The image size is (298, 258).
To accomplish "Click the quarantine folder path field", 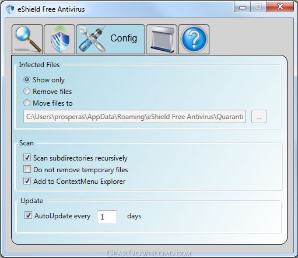I will pyautogui.click(x=134, y=117).
